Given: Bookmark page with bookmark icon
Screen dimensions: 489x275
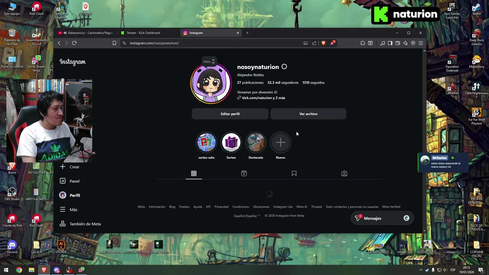Looking at the screenshot, I should [114, 43].
